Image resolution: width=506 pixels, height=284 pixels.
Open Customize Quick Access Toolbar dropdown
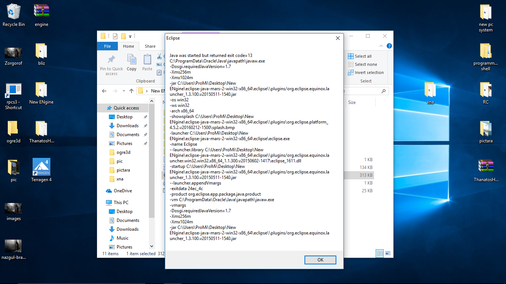click(x=130, y=37)
